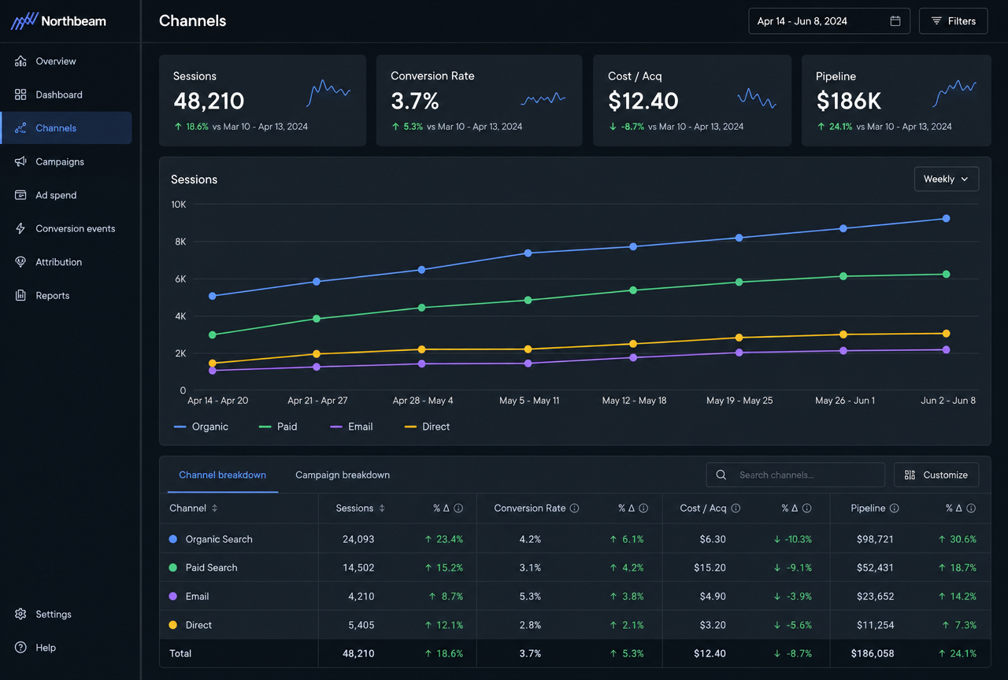Open the Weekly interval dropdown
Viewport: 1008px width, 680px height.
947,179
